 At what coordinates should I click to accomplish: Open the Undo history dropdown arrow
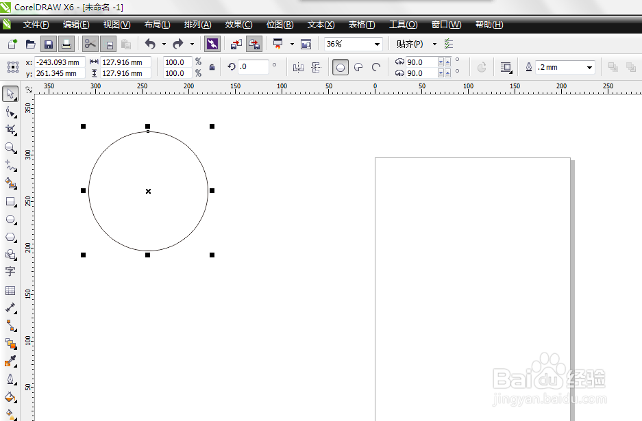pyautogui.click(x=164, y=44)
